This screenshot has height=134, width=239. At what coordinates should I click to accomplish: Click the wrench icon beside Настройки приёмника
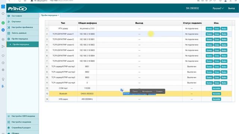9,27
